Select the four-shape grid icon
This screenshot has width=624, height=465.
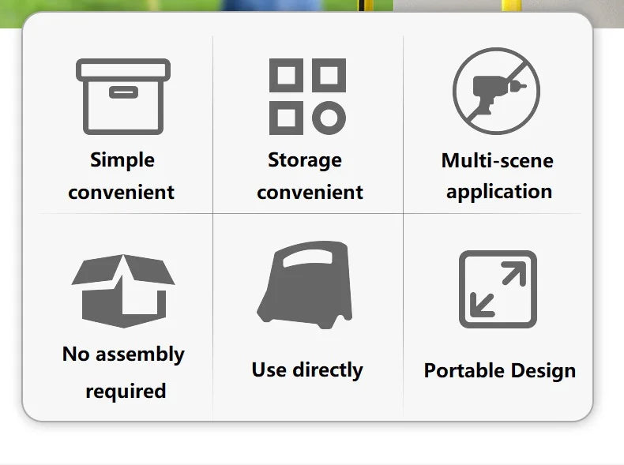pos(307,96)
